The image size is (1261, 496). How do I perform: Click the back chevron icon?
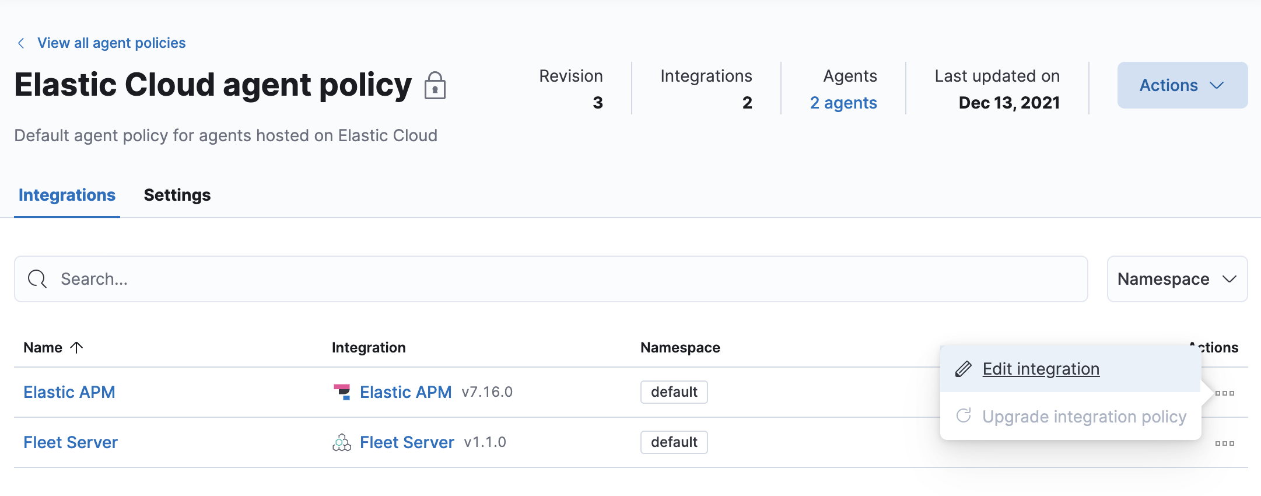[21, 43]
